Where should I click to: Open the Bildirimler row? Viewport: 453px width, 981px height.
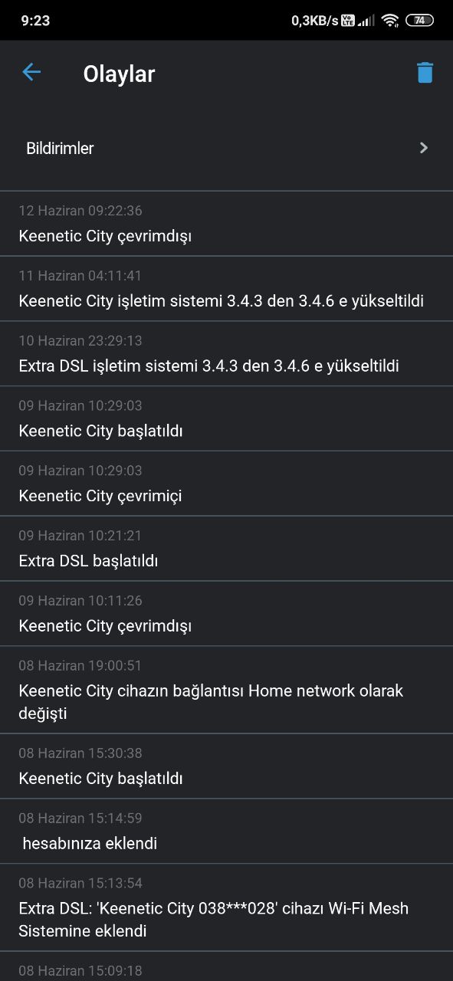[x=226, y=148]
